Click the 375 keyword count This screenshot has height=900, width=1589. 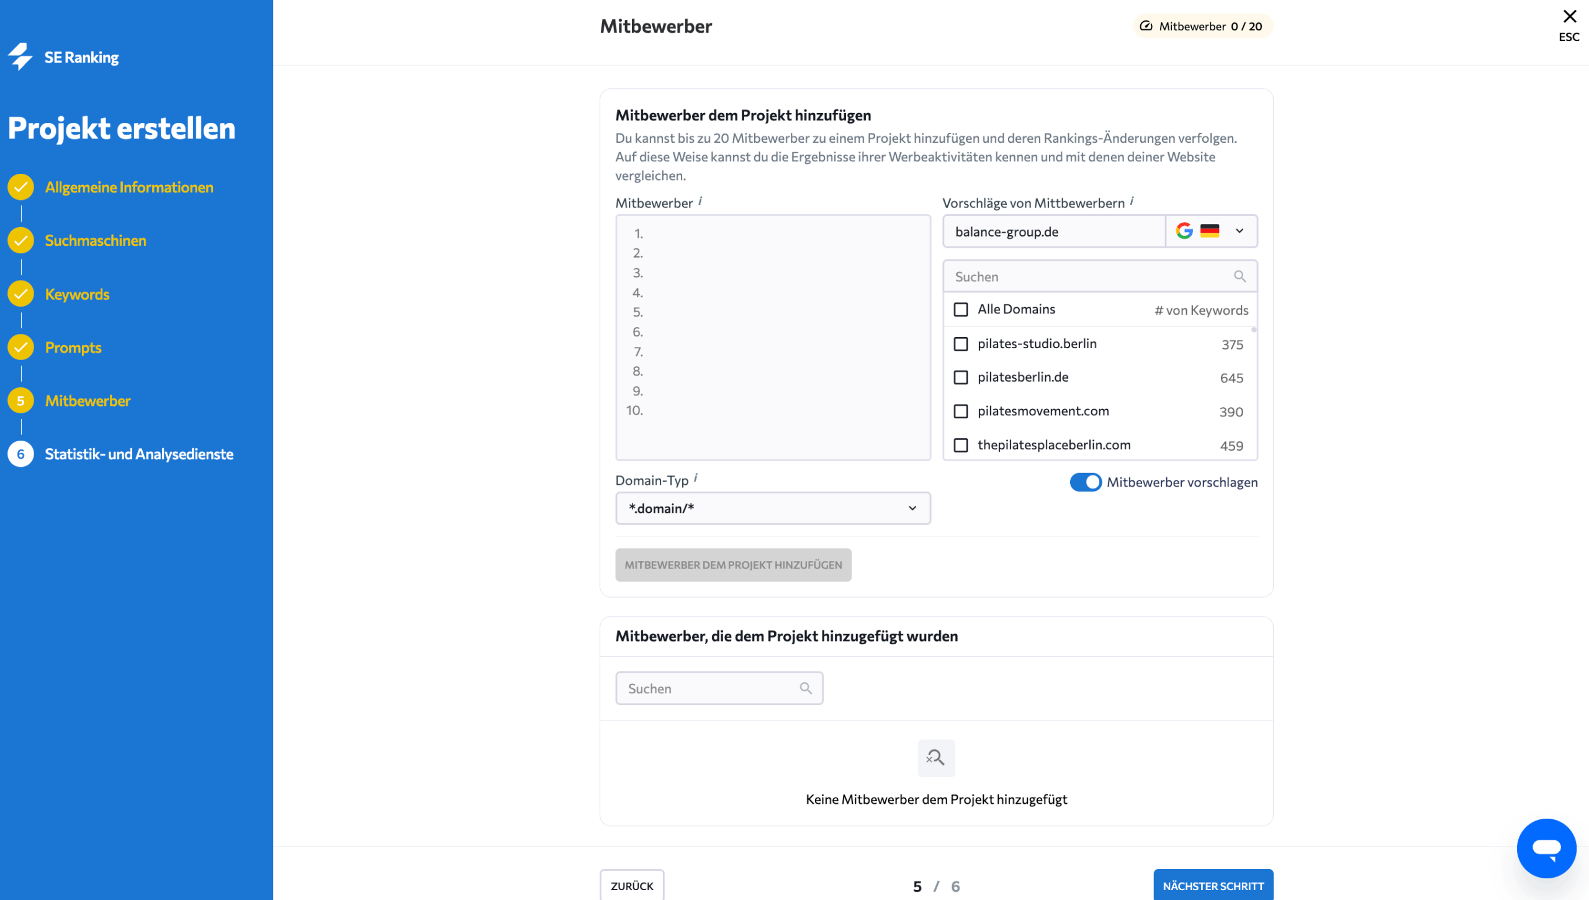[1232, 344]
